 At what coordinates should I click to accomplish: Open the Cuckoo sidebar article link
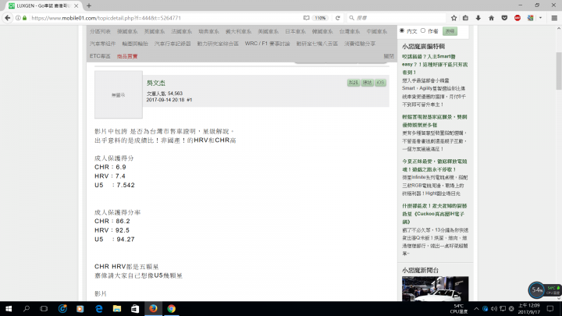pos(435,214)
